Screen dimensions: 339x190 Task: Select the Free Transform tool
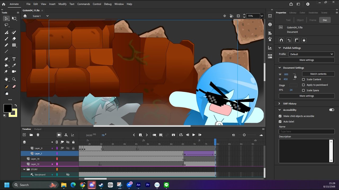pos(14,18)
